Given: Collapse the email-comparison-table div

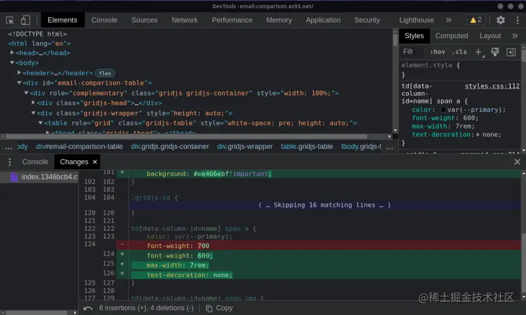Looking at the screenshot, I should [19, 82].
